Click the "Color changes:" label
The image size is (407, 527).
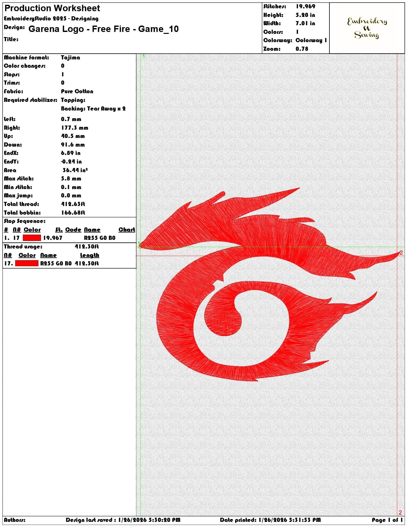point(25,66)
